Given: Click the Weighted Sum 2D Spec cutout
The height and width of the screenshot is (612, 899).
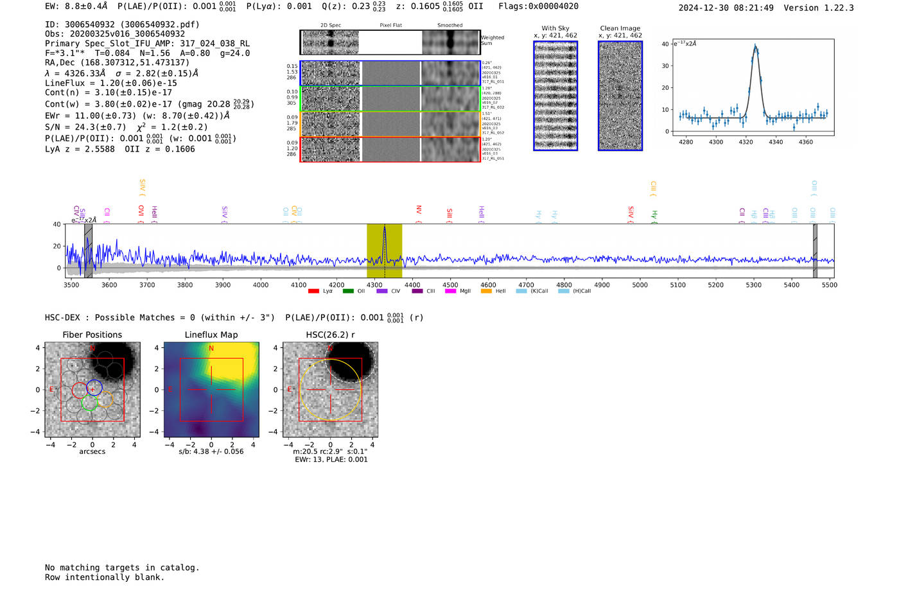Looking at the screenshot, I should click(x=331, y=42).
